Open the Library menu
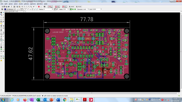Image resolution: width=182 pixels, height=102 pixels. click(x=27, y=4)
